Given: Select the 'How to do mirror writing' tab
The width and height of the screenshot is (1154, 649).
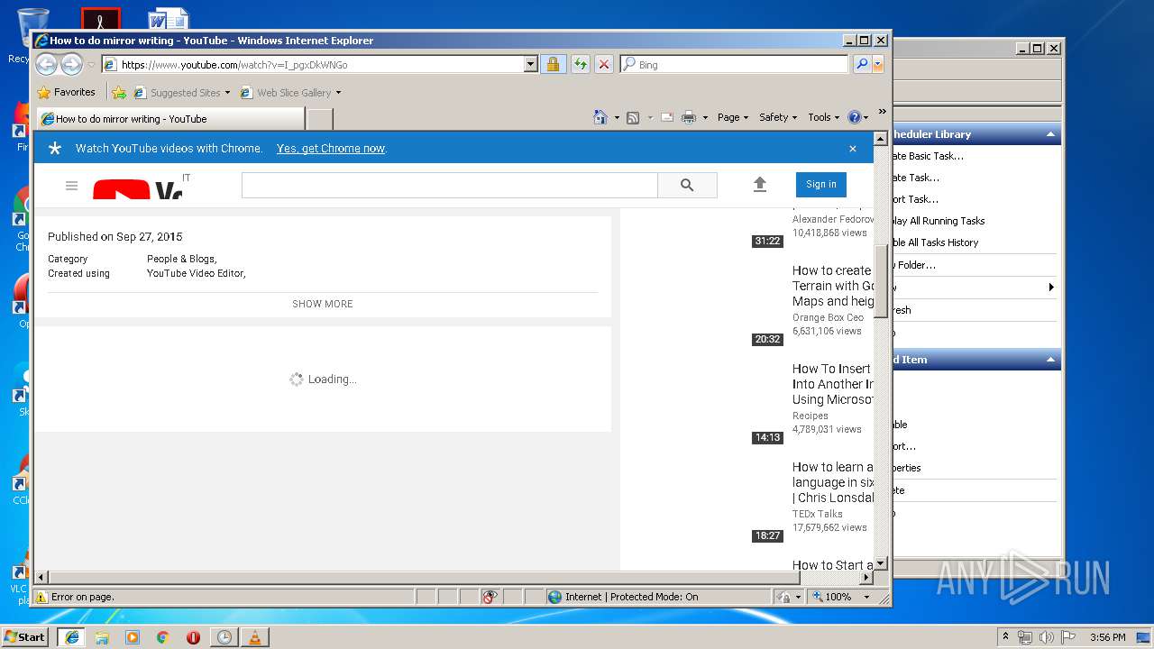Looking at the screenshot, I should 169,118.
